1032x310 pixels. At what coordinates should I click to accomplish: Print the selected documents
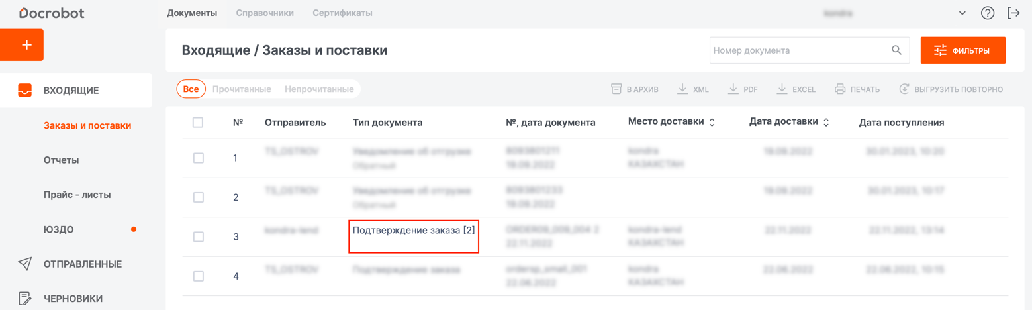coord(857,89)
